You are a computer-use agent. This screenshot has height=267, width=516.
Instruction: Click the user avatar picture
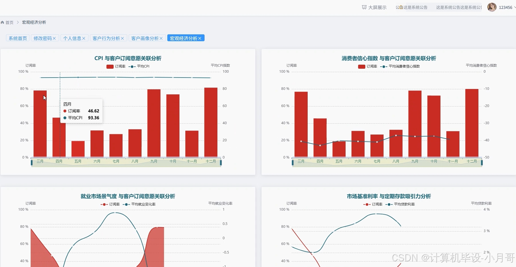pos(492,7)
